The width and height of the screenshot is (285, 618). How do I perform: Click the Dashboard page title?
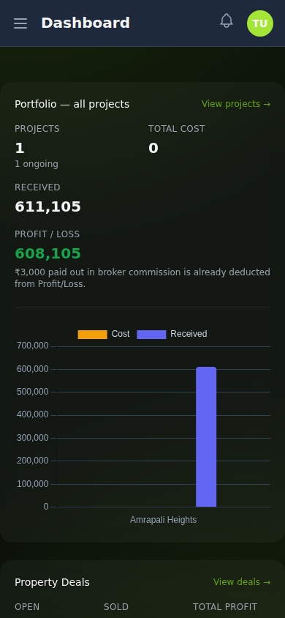pos(85,23)
